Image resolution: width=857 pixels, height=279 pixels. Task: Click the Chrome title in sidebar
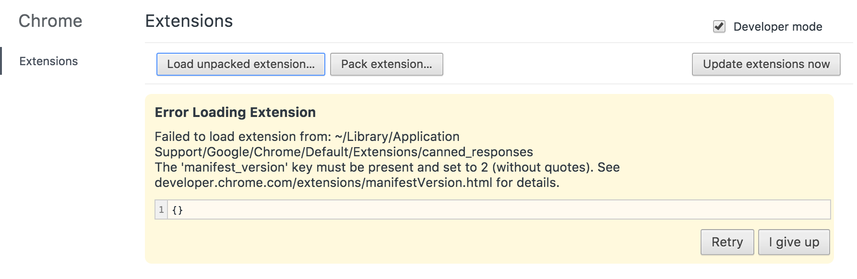pos(50,21)
